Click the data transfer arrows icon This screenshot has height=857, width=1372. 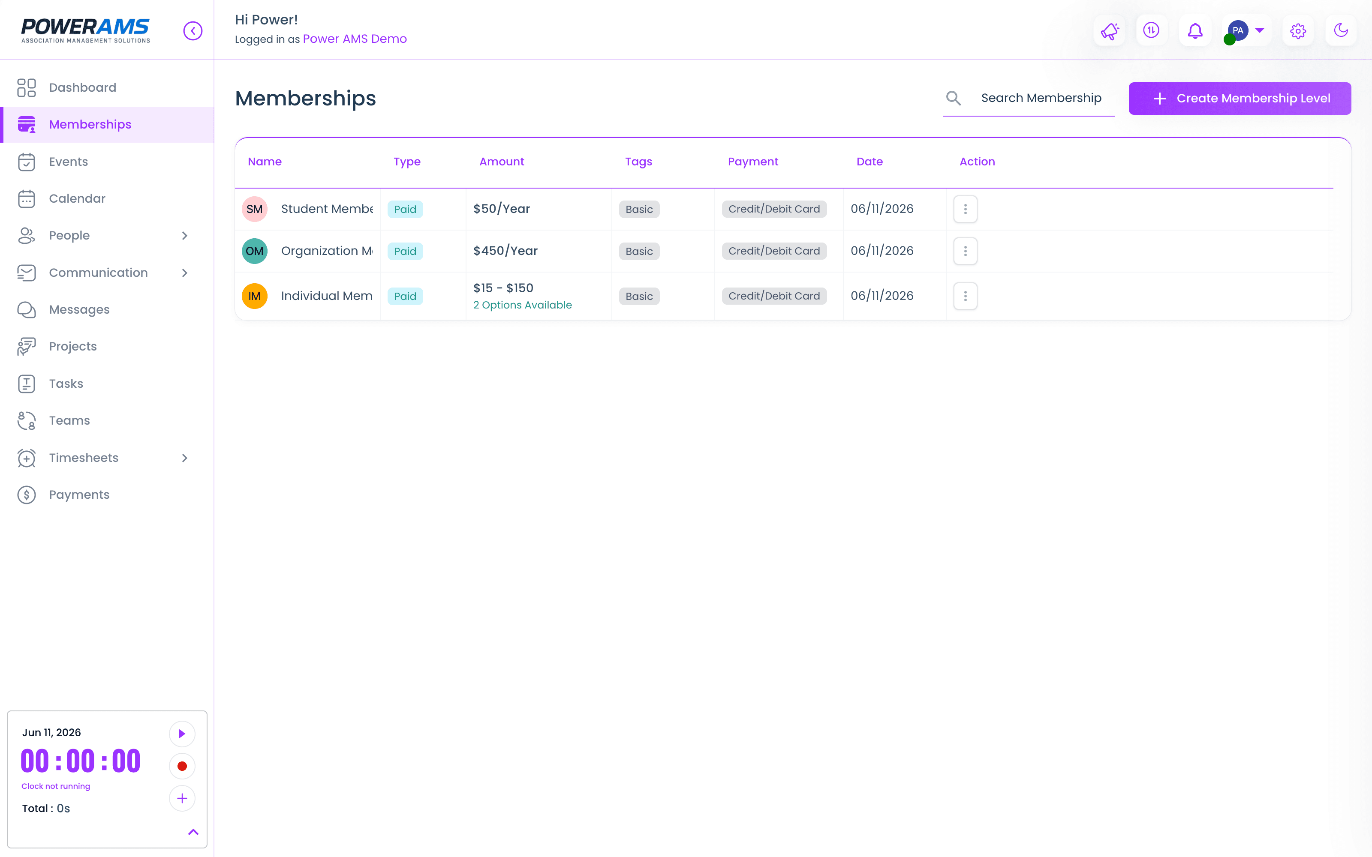tap(1152, 30)
